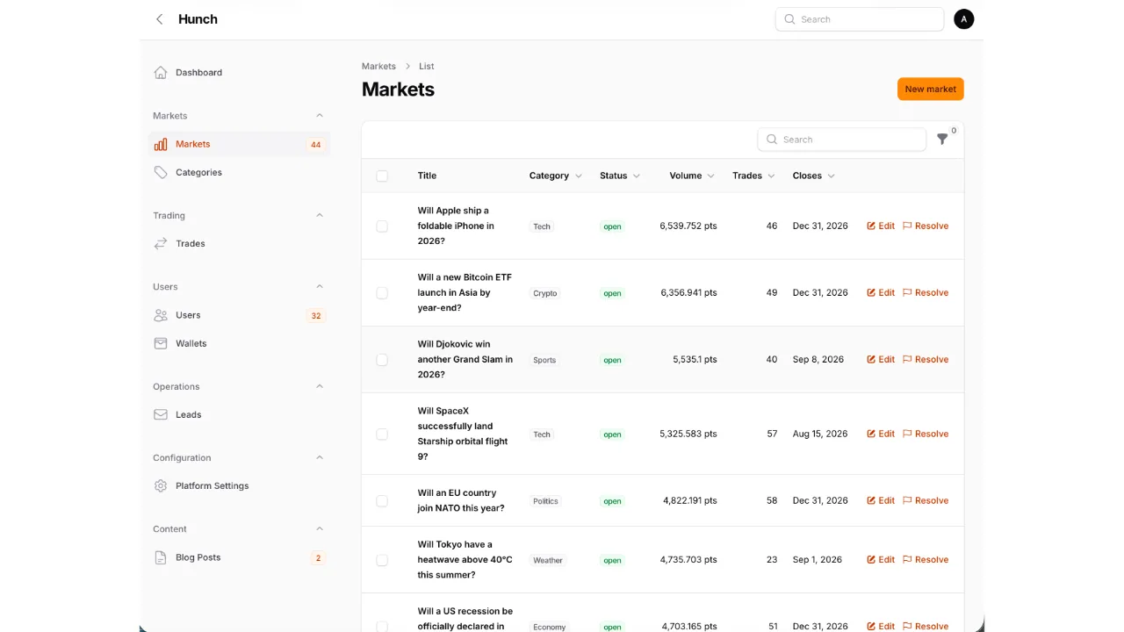This screenshot has width=1124, height=632.
Task: Edit the Apple foldable iPhone market
Action: 881,226
